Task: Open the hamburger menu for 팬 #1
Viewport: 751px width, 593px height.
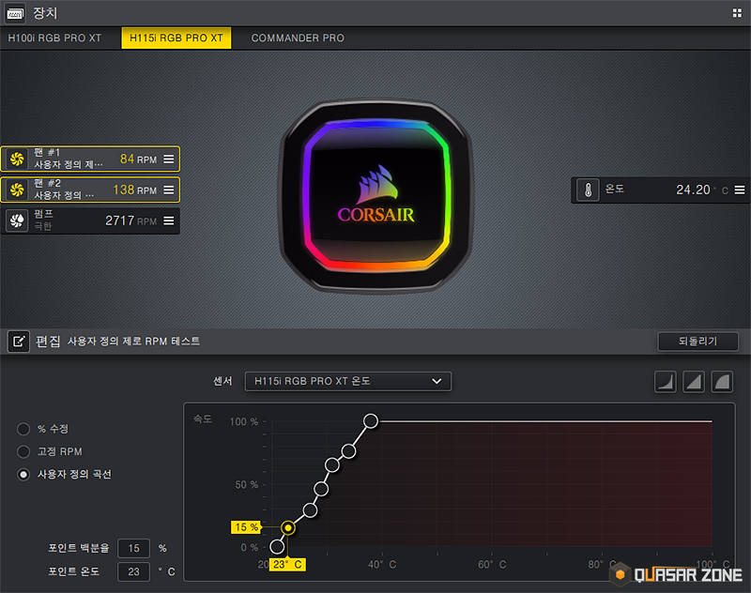Action: click(x=169, y=159)
